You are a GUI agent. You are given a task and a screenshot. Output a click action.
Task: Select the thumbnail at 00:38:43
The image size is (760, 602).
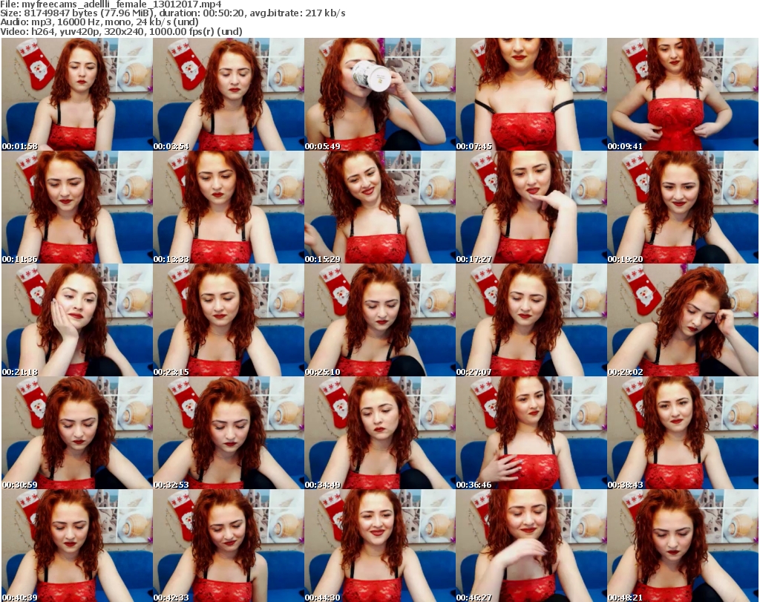tap(683, 433)
